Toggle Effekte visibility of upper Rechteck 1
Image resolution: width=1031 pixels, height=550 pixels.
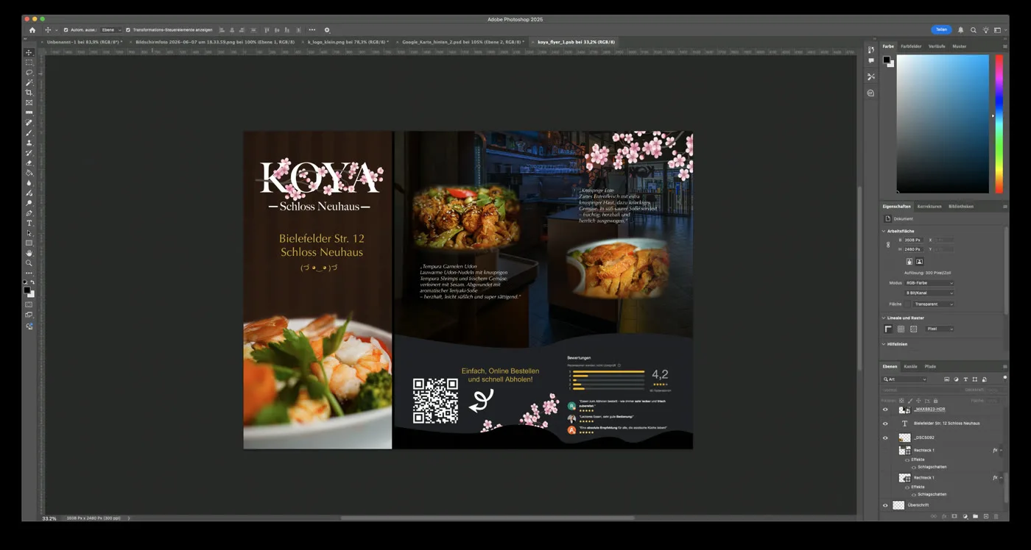tap(907, 460)
